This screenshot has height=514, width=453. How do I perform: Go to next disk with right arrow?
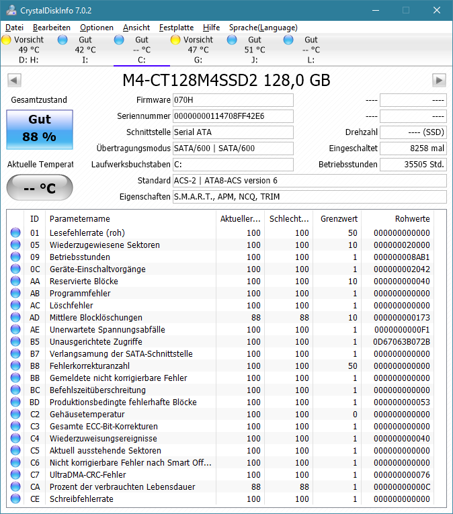point(439,81)
